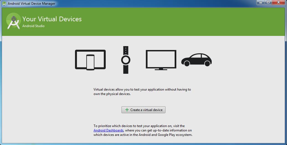Open the Android Dashboards link
Screen dimensions: 287x145
(108, 130)
